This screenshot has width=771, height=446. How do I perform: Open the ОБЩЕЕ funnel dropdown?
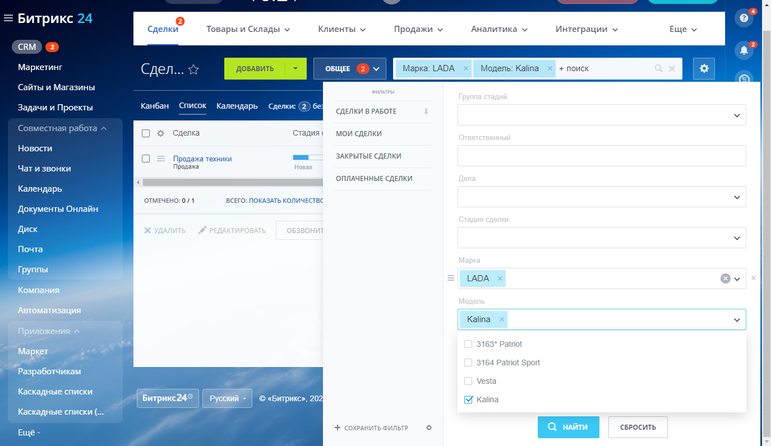click(350, 68)
